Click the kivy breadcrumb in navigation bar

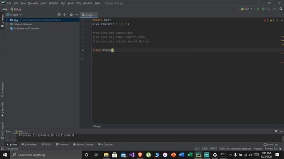point(5,9)
